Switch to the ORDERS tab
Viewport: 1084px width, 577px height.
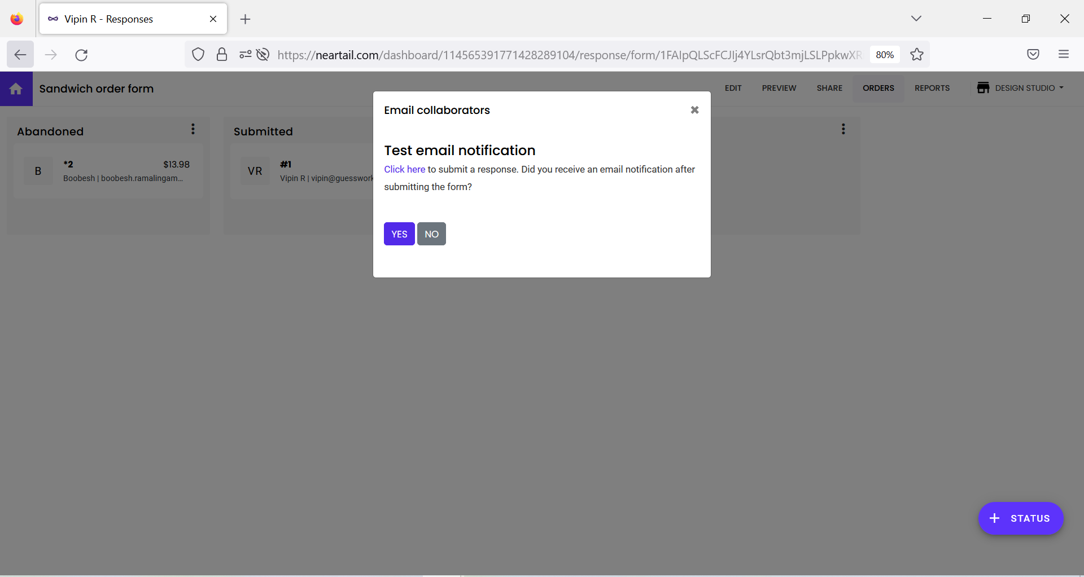(878, 88)
